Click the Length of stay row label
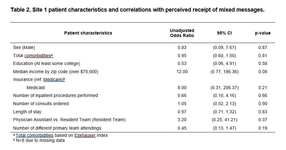286x150 pixels. tap(27, 112)
